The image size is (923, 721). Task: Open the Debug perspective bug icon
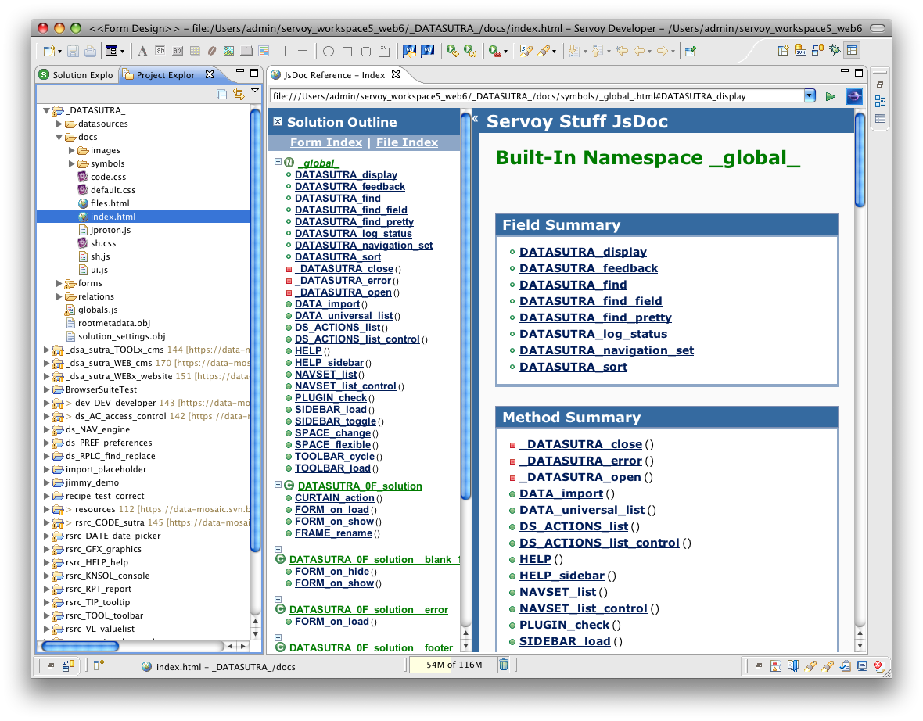(835, 50)
